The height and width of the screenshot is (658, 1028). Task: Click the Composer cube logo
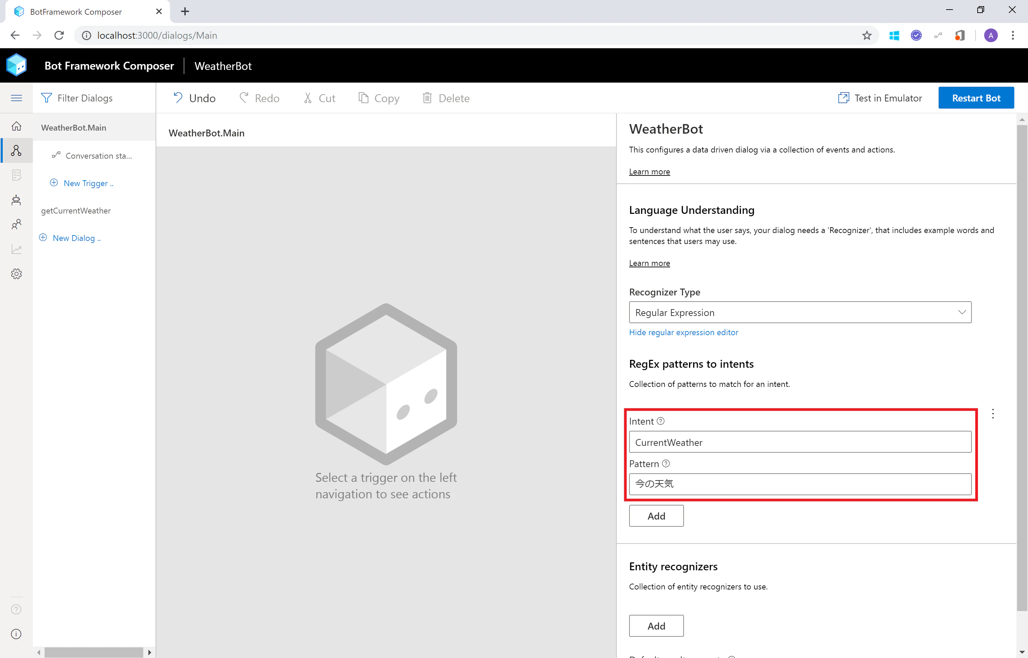click(16, 65)
